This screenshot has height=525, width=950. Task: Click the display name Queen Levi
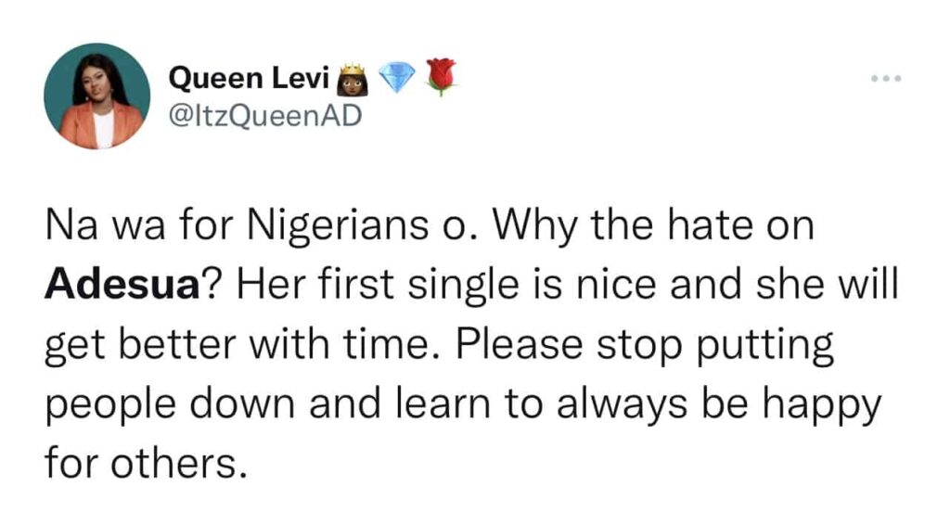pos(249,82)
